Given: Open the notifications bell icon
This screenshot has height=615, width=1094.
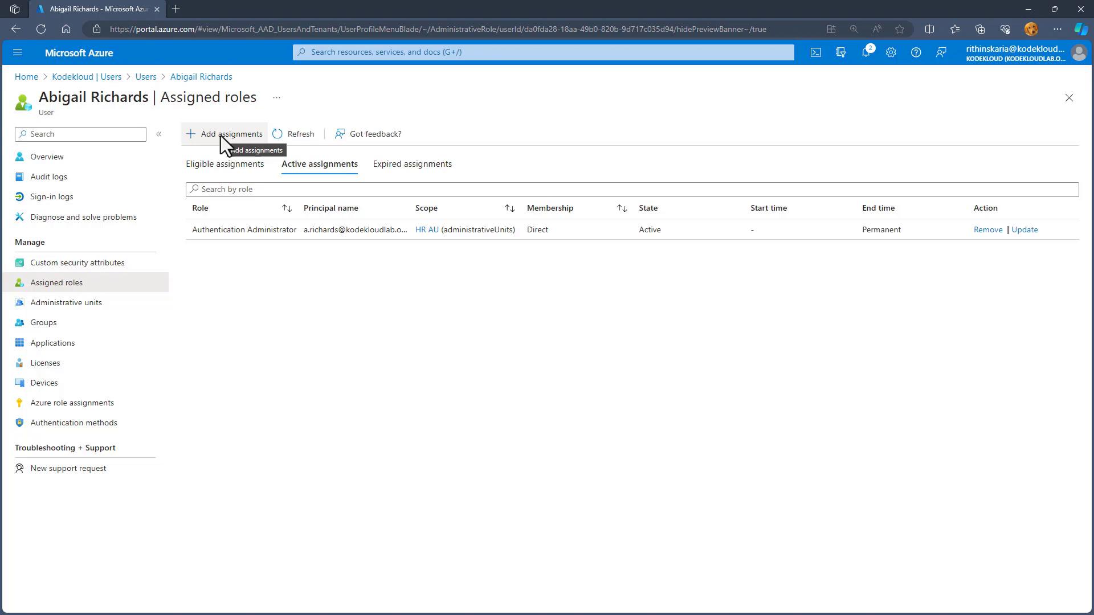Looking at the screenshot, I should click(x=866, y=52).
